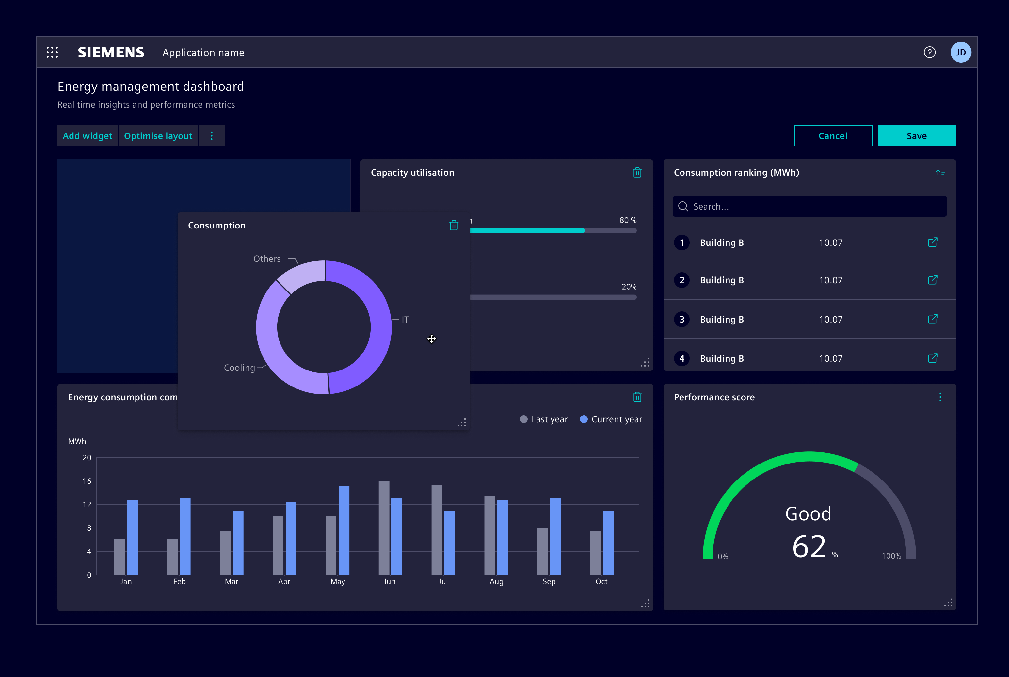Open the more options menu beside Optimise layout
Screen dimensions: 1009x677
pos(211,135)
